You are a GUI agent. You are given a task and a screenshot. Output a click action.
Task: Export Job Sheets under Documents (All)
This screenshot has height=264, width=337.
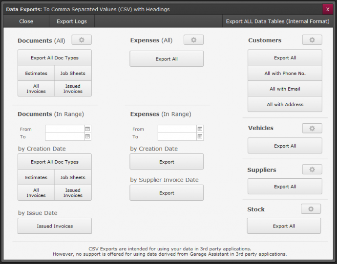click(x=73, y=73)
